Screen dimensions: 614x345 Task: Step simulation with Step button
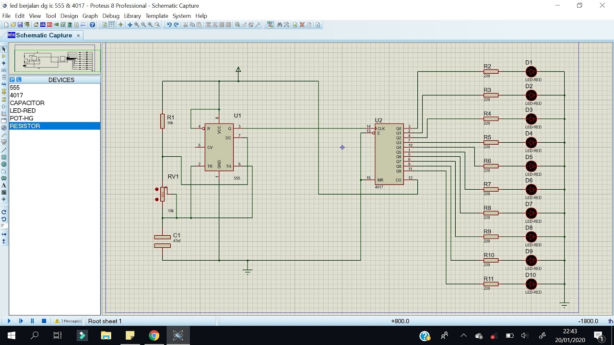pos(21,321)
